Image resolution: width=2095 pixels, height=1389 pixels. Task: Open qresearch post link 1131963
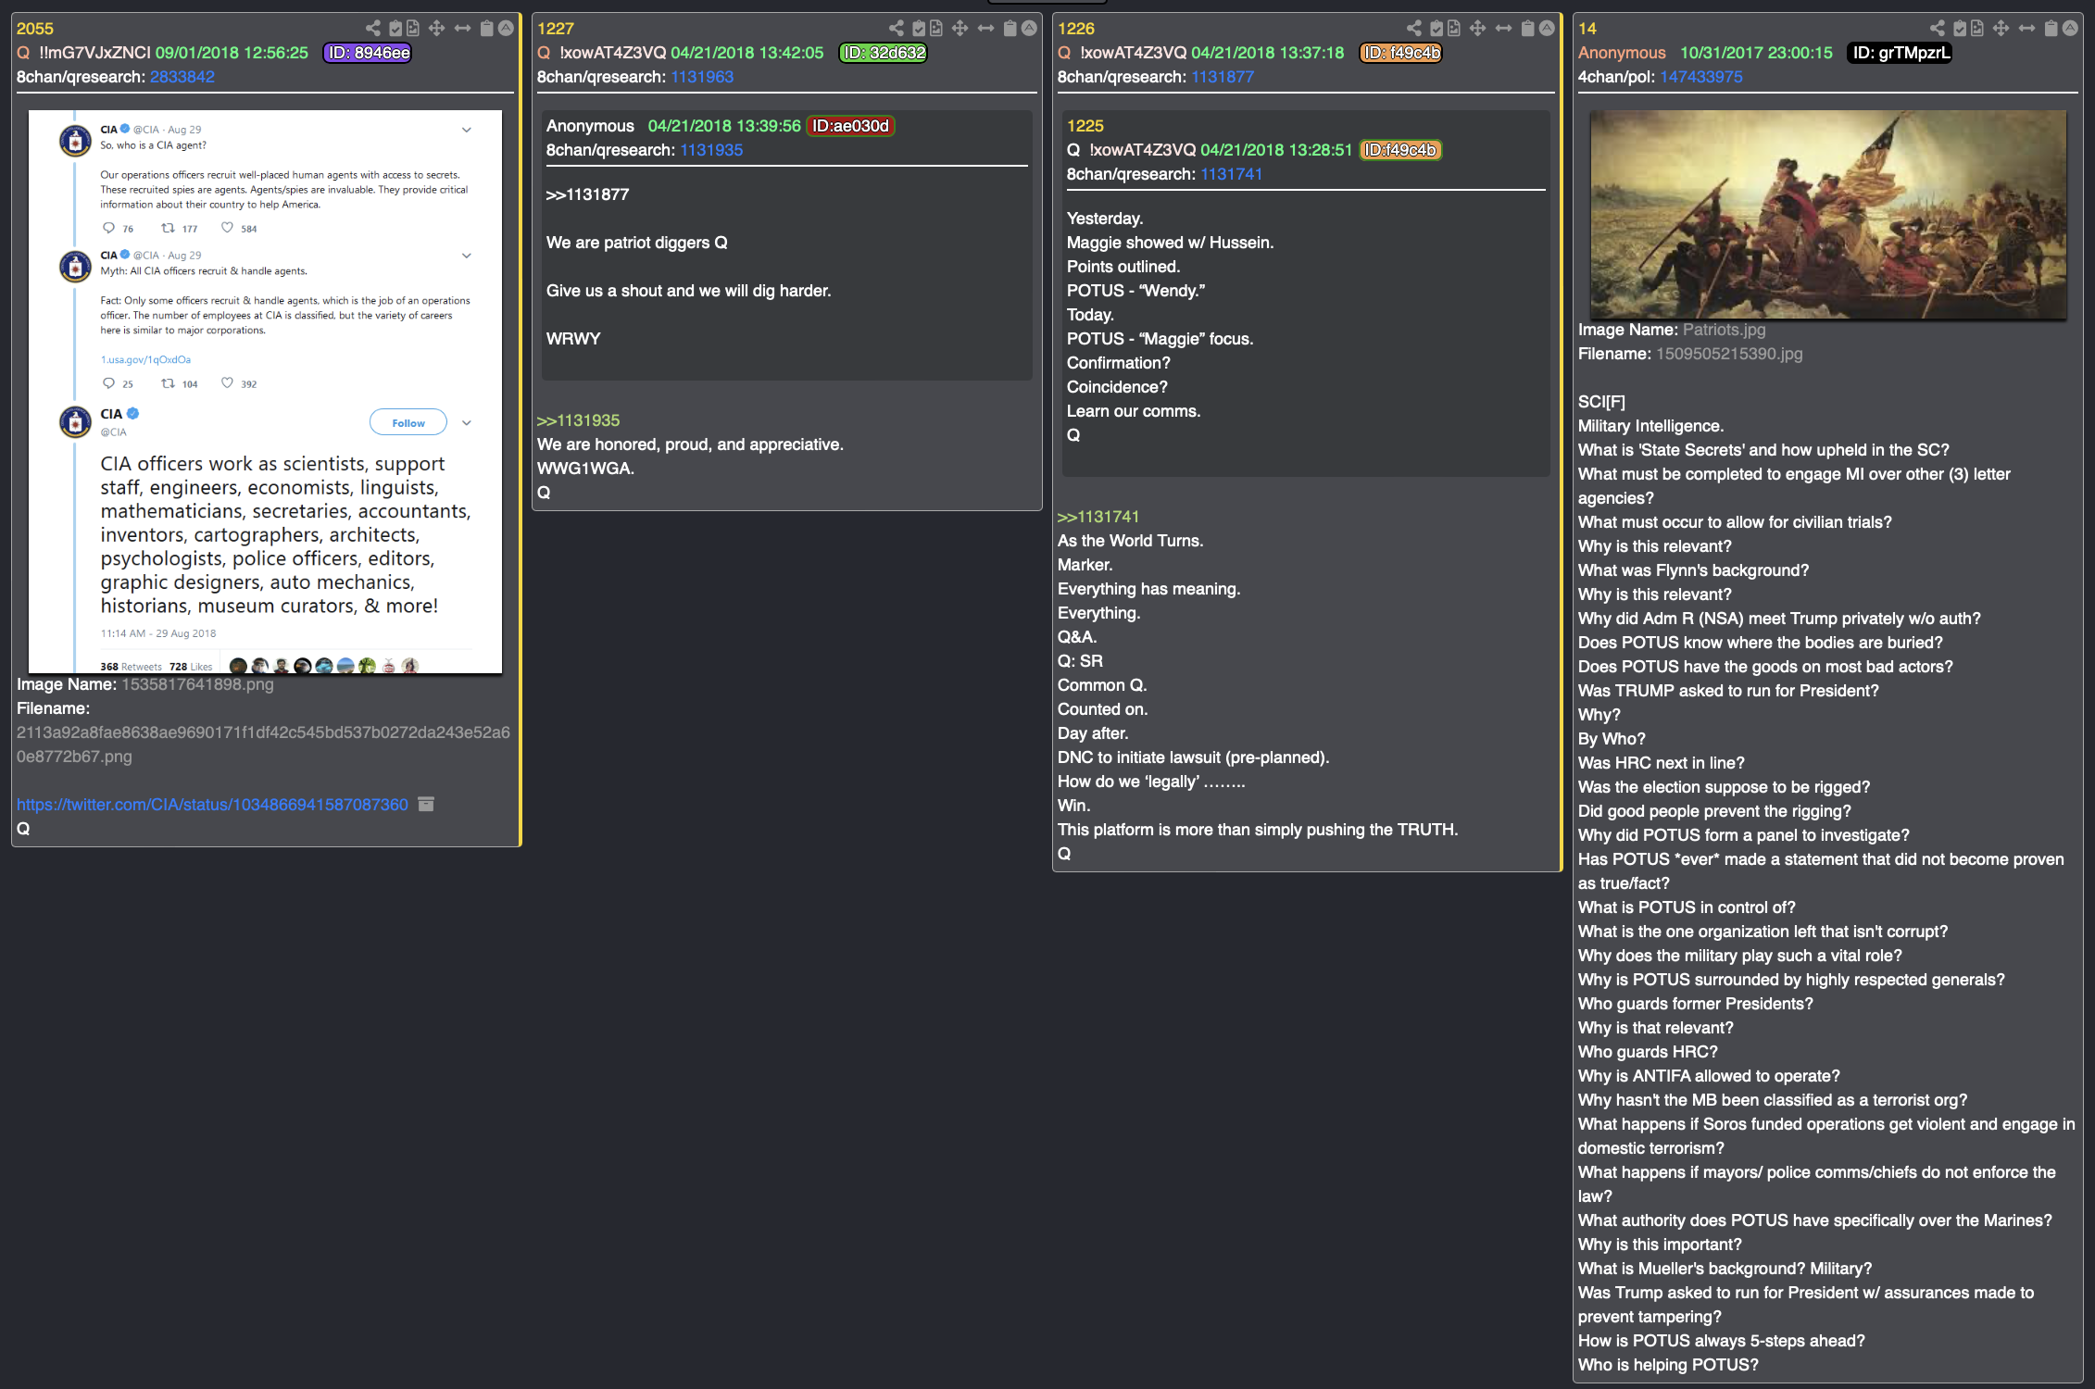(702, 77)
